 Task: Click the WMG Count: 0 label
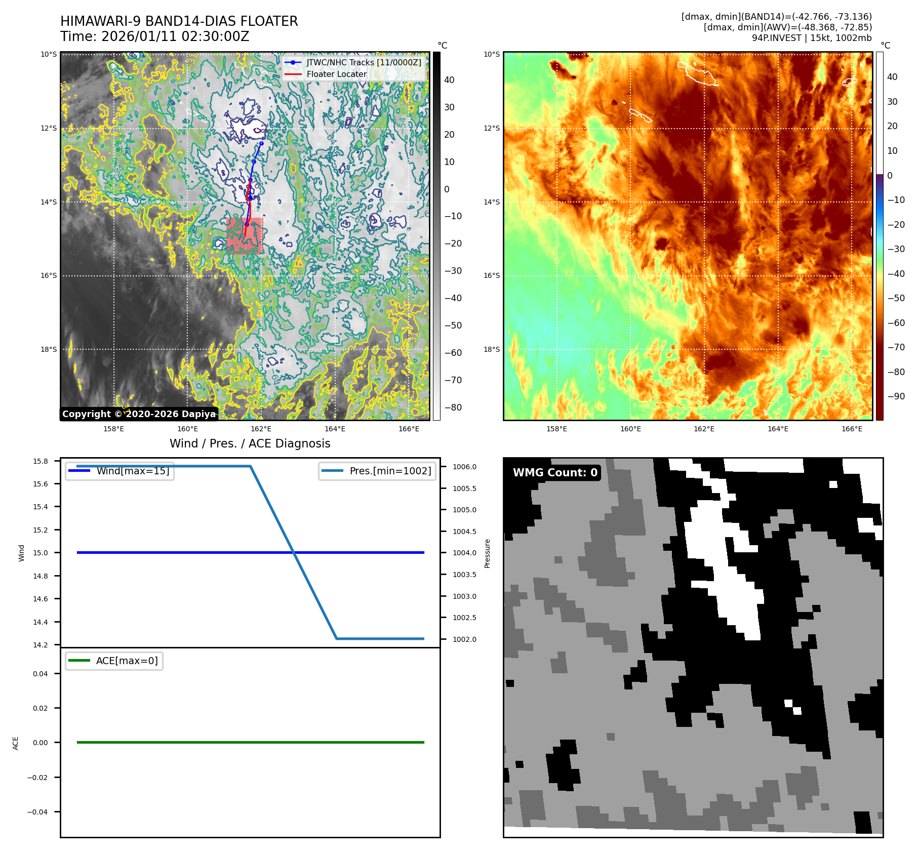tap(555, 472)
